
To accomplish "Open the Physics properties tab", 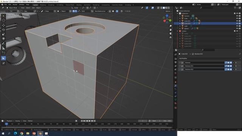I will (x=175, y=93).
